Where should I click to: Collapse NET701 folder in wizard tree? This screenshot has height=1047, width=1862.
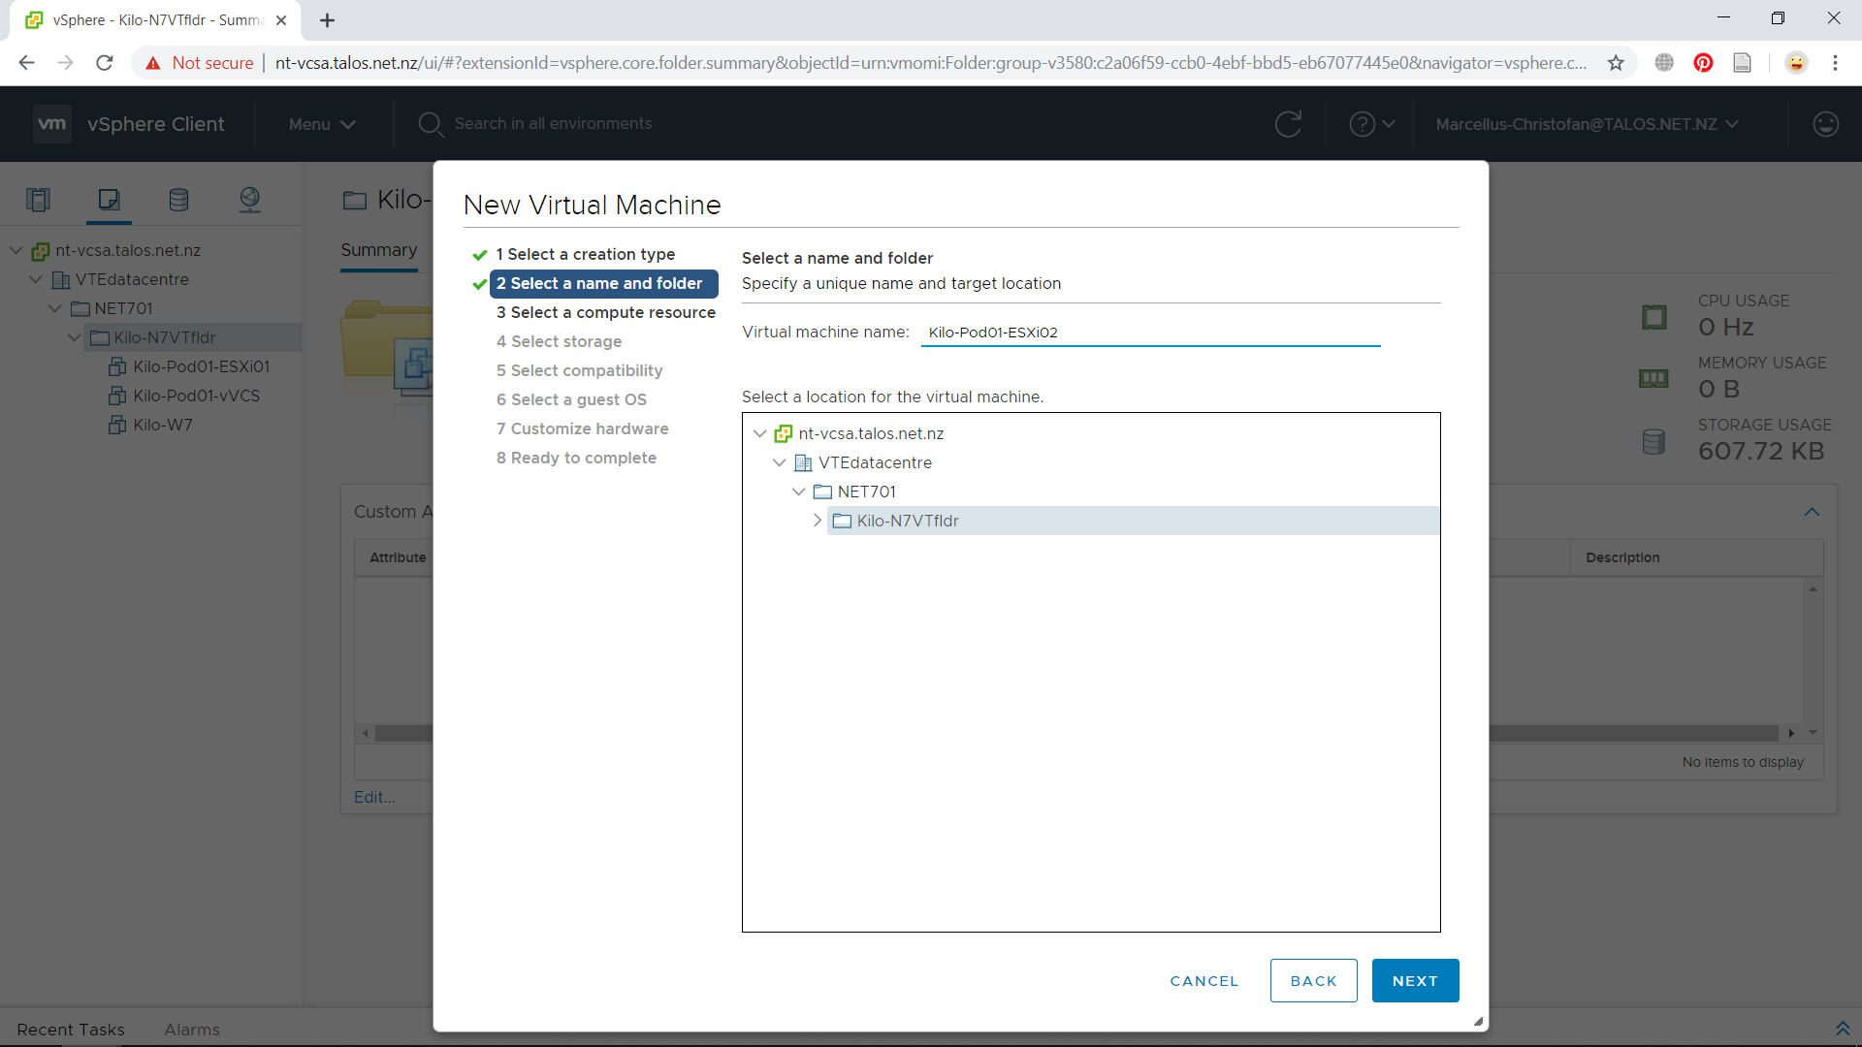coord(798,492)
